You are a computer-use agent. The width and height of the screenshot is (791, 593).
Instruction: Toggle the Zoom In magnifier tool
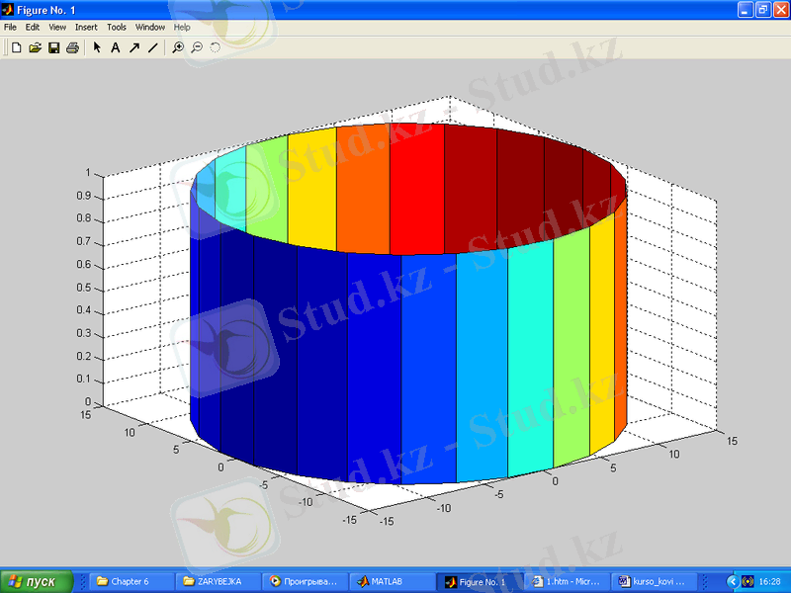(178, 47)
